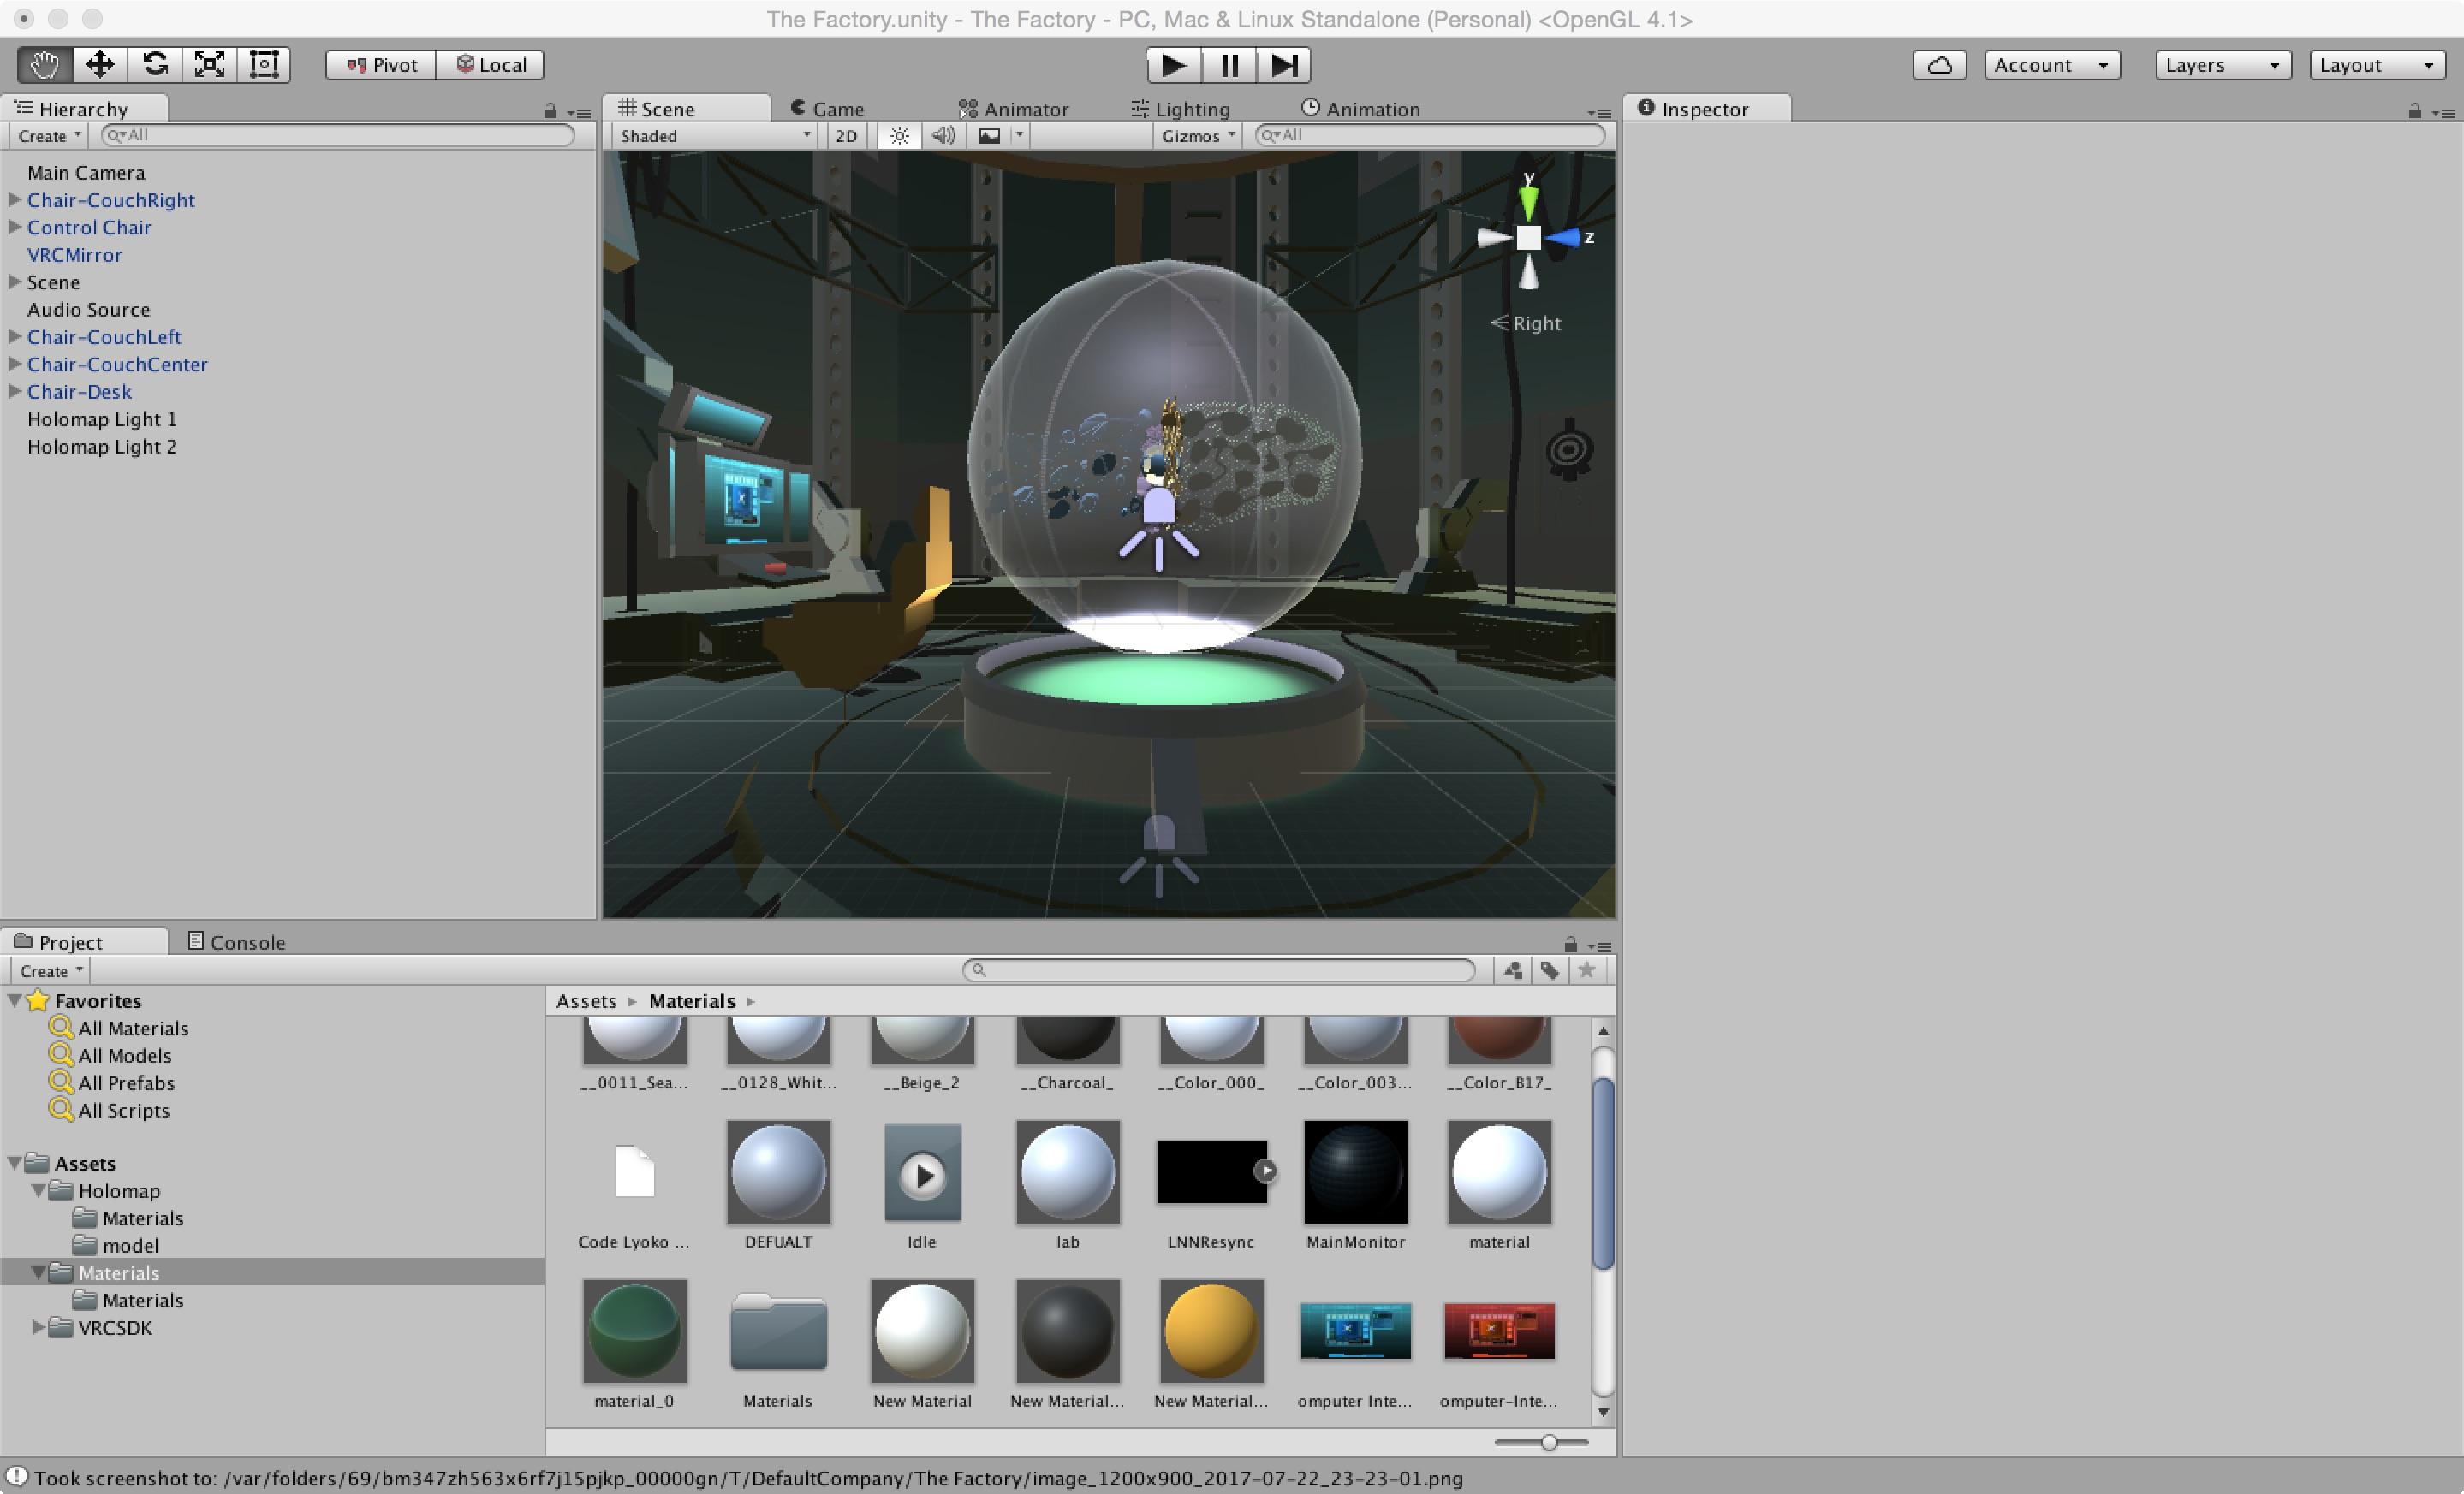The width and height of the screenshot is (2464, 1494).
Task: Toggle scene audio speaker icon
Action: click(943, 136)
